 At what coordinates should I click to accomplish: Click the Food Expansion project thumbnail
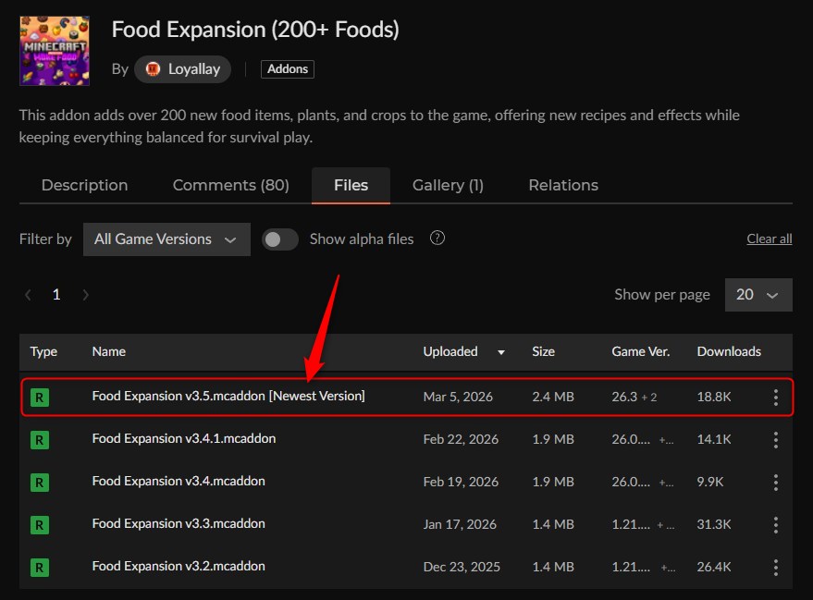click(x=54, y=51)
